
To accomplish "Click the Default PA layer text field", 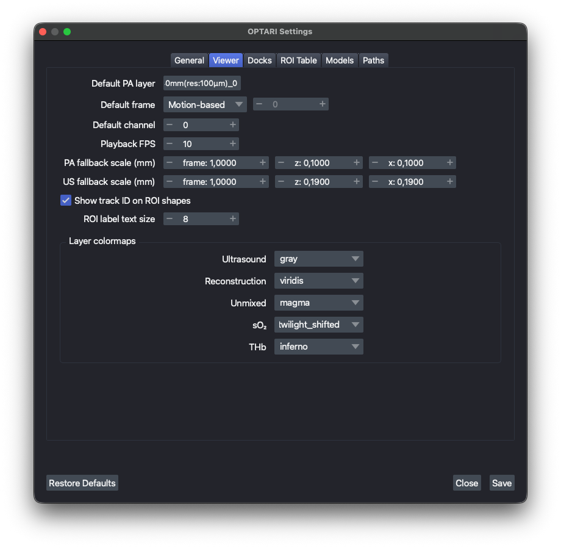I will point(202,84).
